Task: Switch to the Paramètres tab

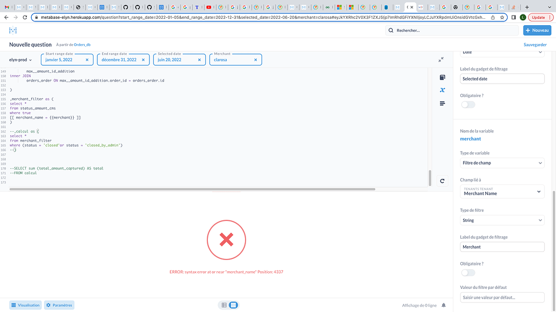Action: pos(59,304)
